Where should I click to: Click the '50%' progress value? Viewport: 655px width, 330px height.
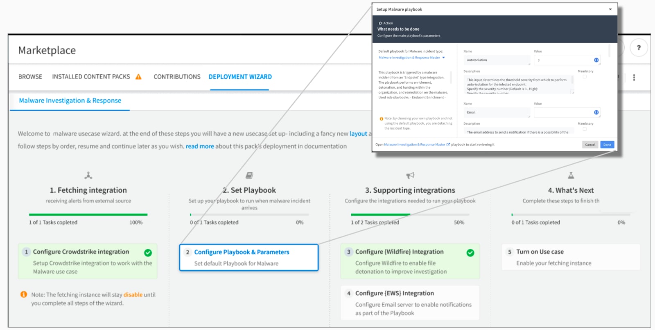point(459,223)
